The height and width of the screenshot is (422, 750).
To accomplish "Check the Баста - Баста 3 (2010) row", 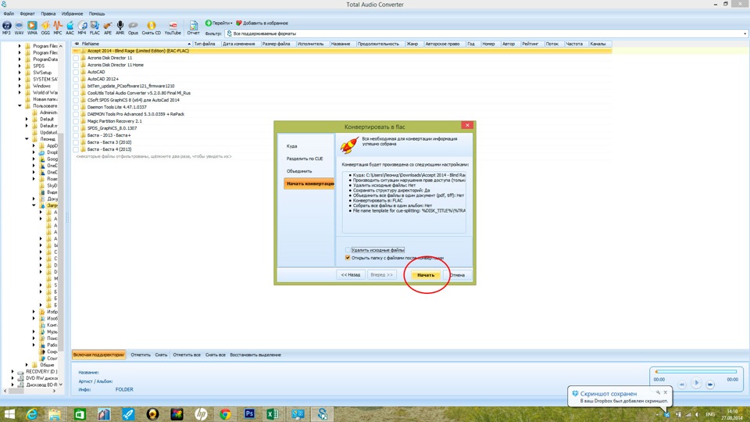I will point(76,142).
